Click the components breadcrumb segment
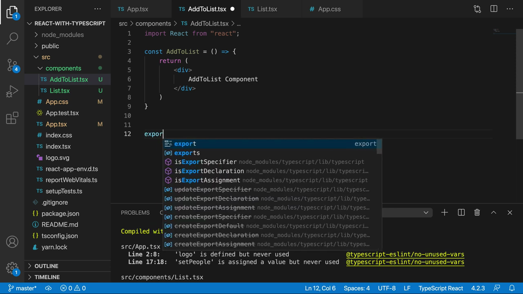Image resolution: width=523 pixels, height=294 pixels. coord(153,24)
